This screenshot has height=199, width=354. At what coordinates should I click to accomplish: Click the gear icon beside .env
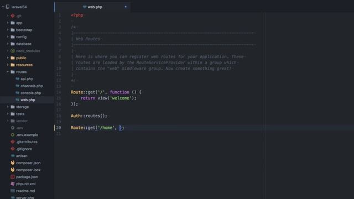pos(13,128)
